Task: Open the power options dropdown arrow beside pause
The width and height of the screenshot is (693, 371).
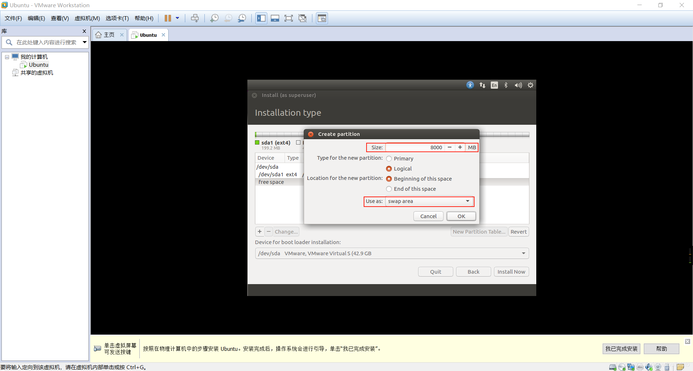Action: [177, 18]
